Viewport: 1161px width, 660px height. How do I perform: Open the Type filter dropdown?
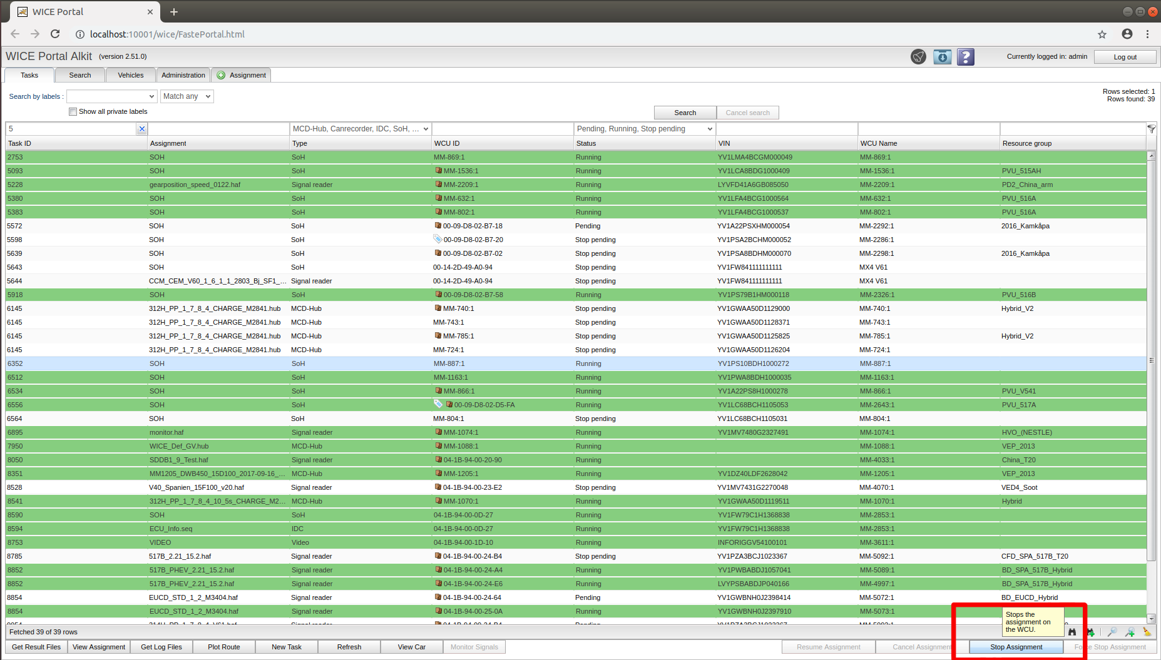[360, 129]
